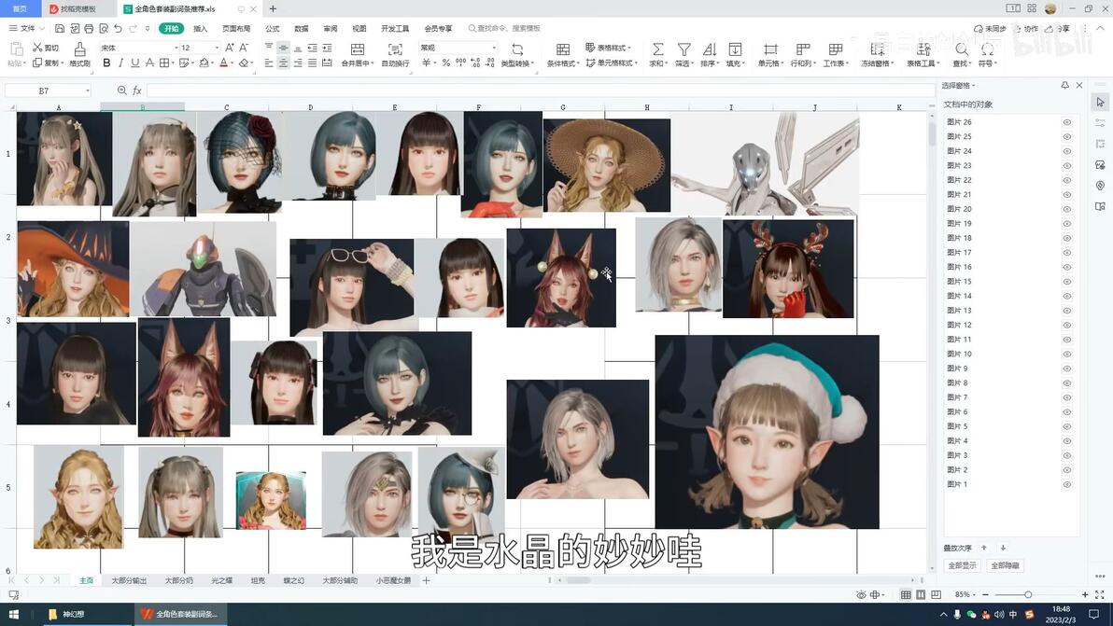This screenshot has width=1113, height=626.
Task: Adjust the zoom slider in status bar
Action: (x=1028, y=594)
